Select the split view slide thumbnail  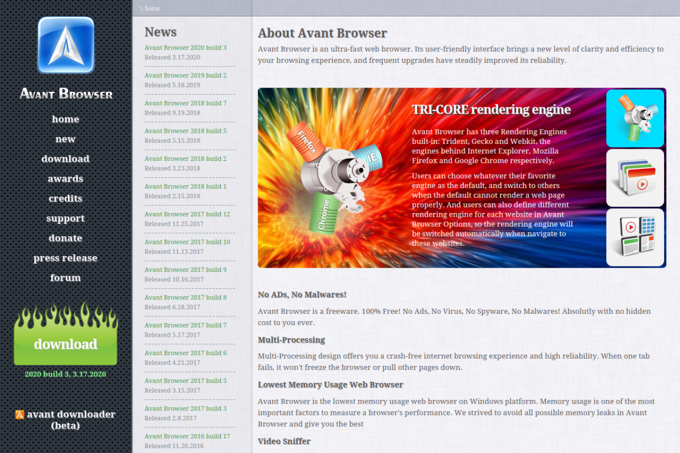point(635,237)
